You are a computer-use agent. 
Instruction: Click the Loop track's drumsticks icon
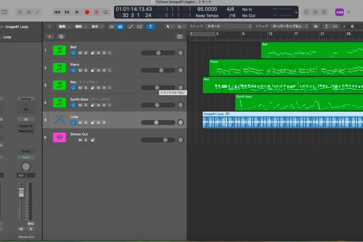click(59, 119)
